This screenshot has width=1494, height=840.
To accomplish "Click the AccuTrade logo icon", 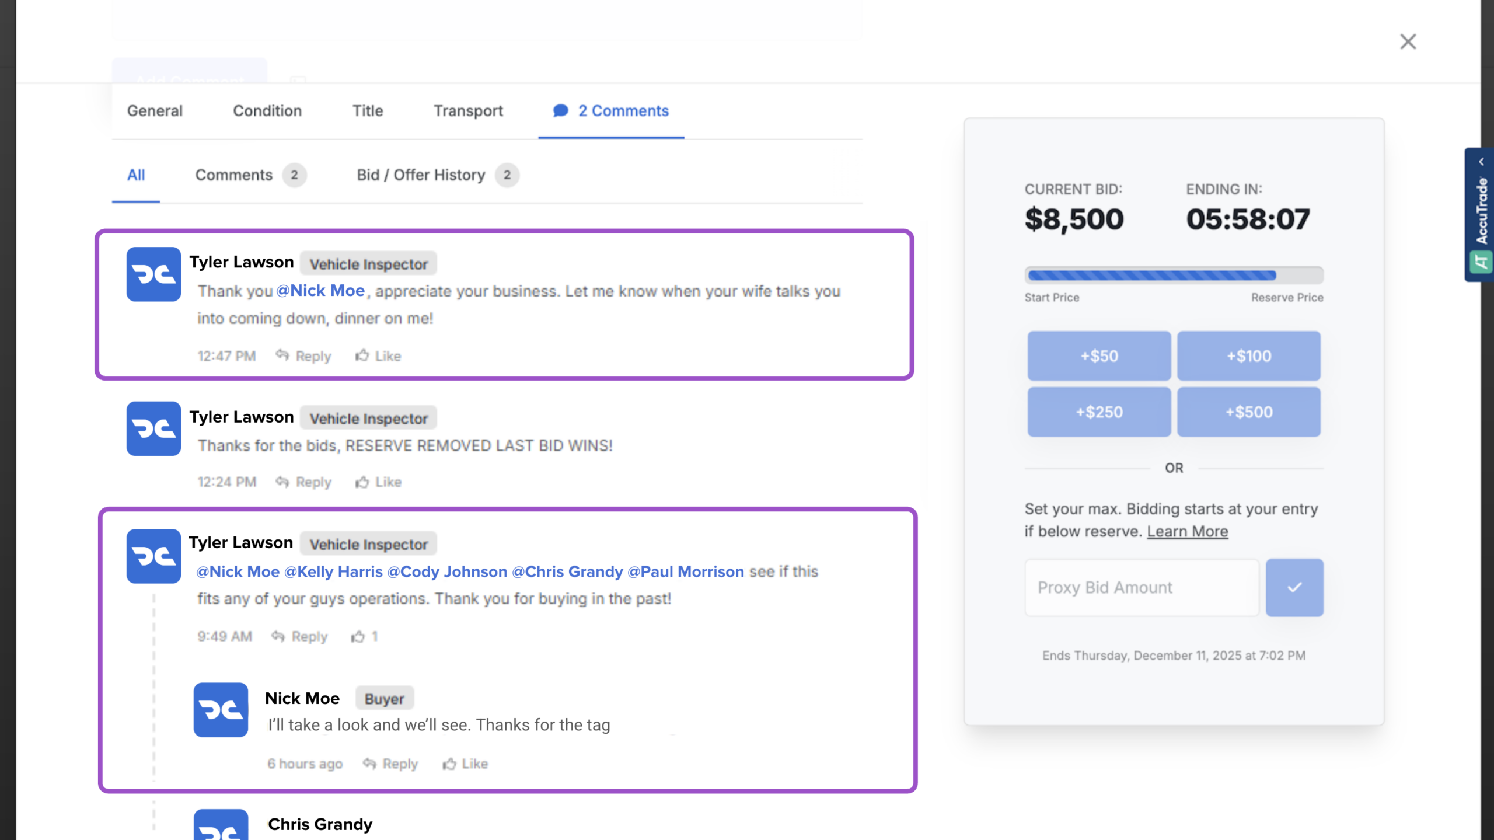I will coord(1481,262).
